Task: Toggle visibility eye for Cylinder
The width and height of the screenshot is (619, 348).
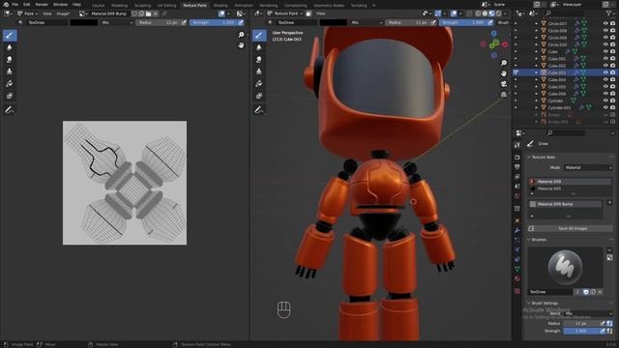Action: click(x=605, y=101)
